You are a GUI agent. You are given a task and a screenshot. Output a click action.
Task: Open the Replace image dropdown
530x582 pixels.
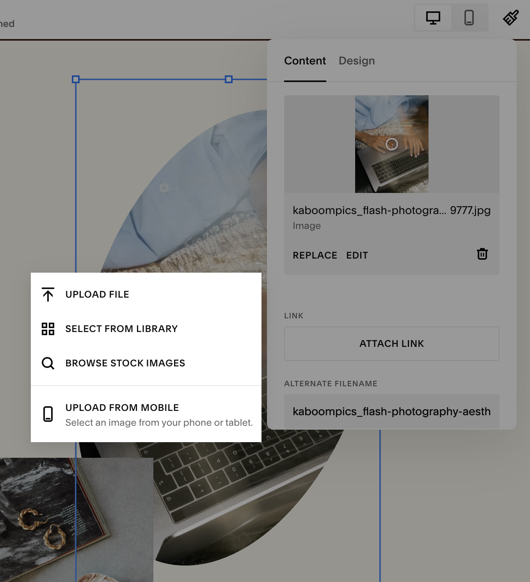point(315,255)
